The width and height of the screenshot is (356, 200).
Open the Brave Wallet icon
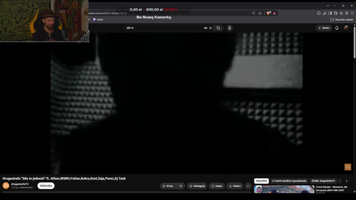tap(336, 13)
